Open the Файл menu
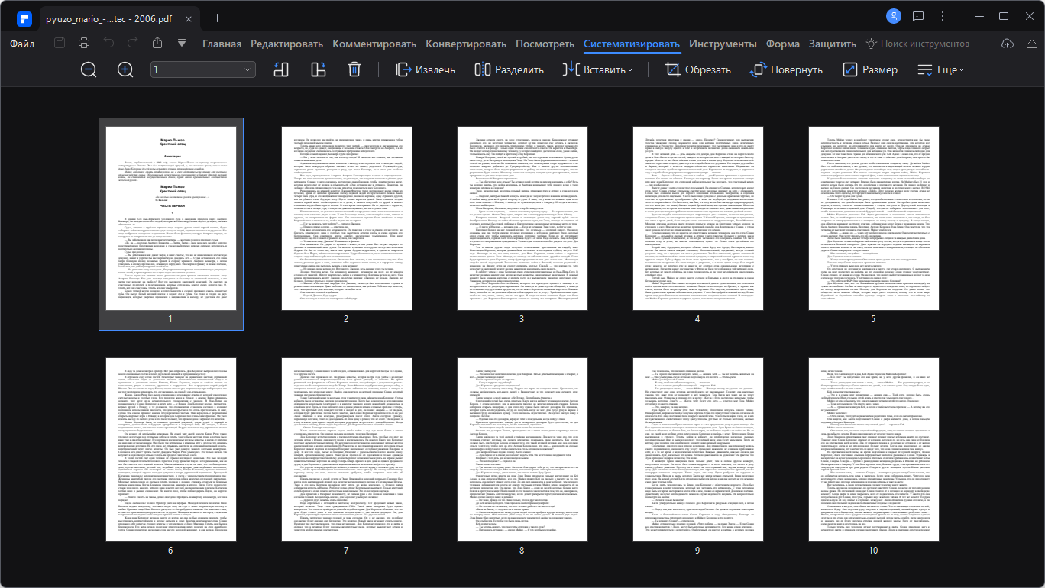 click(22, 44)
